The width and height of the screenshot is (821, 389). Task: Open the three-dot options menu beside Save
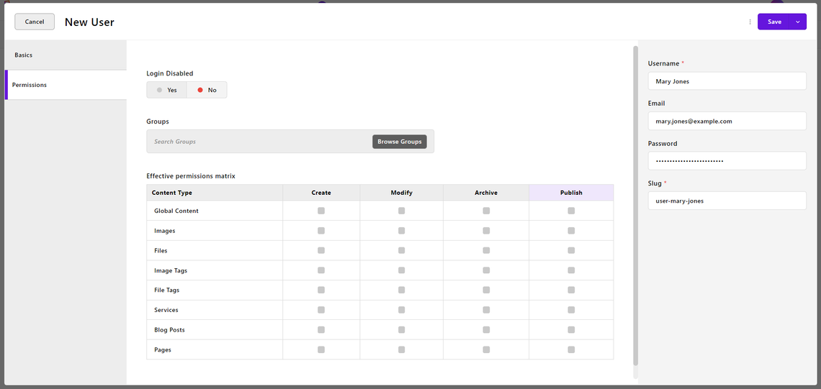(750, 22)
